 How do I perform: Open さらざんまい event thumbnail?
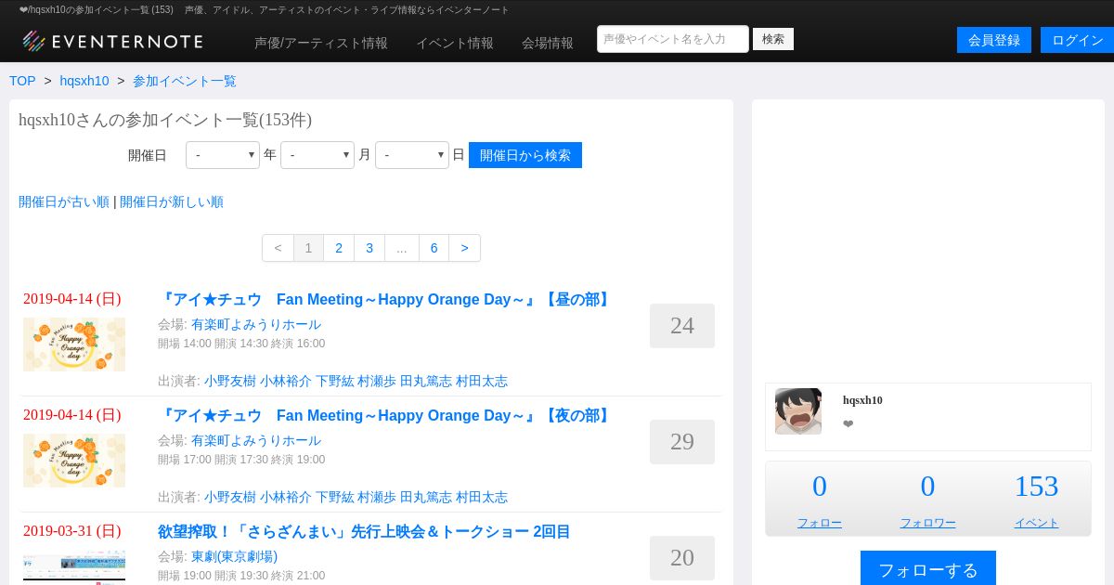tap(74, 566)
